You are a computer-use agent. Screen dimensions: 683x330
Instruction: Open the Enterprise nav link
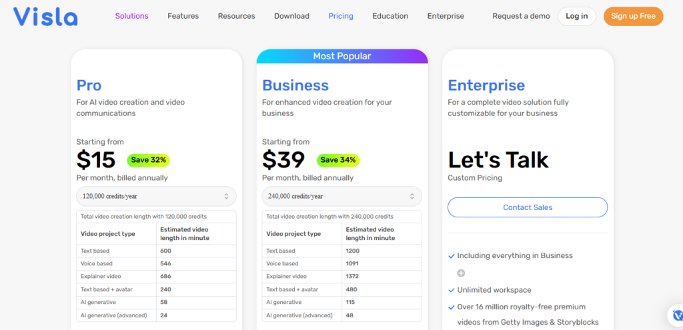[x=446, y=16]
